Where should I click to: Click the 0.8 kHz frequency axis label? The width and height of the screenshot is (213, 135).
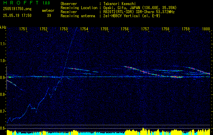[x=3, y=94]
